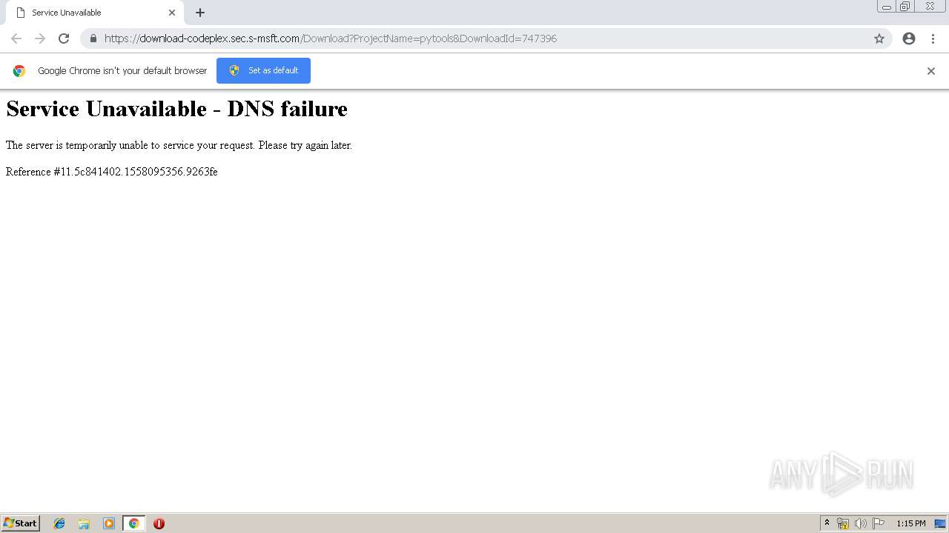Viewport: 949px width, 533px height.
Task: Open Windows Media Player from the taskbar
Action: (109, 523)
